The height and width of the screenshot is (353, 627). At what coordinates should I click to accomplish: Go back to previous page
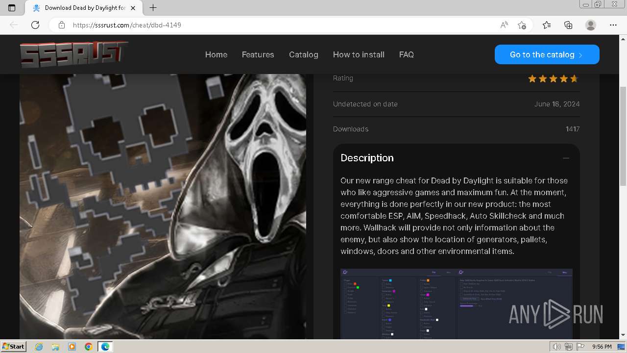14,25
